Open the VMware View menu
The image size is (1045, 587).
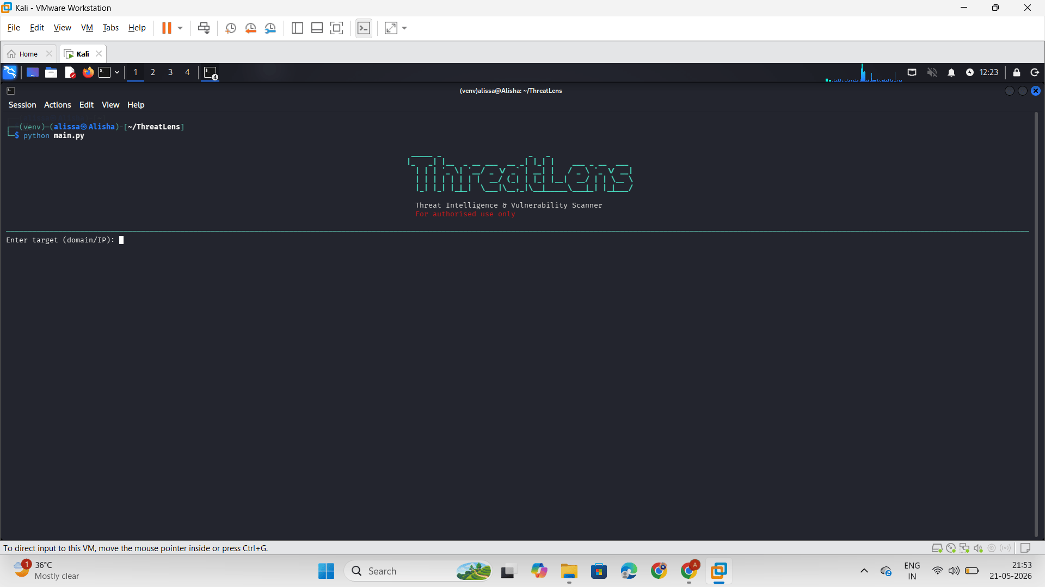(x=62, y=28)
